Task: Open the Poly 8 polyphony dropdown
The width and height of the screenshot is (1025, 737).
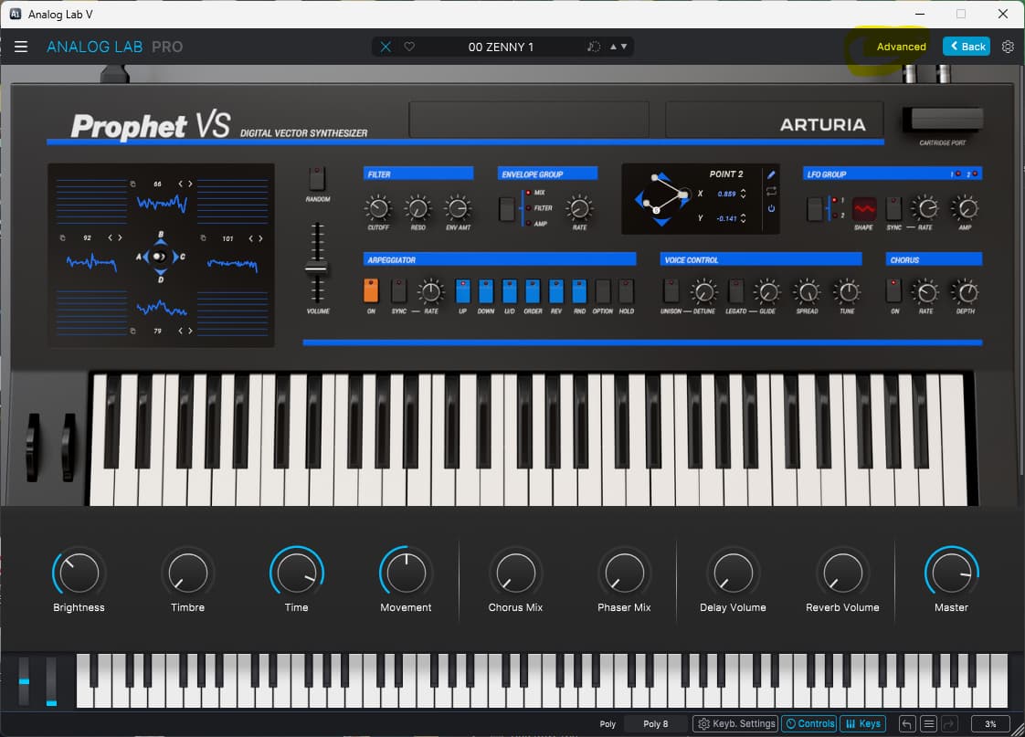Action: click(656, 724)
